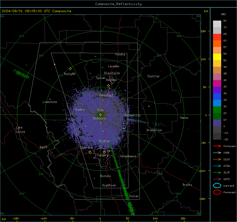Click the cyan 'current' ellipse legend icon
Image resolution: width=237 pixels, height=222 pixels.
coord(217,186)
